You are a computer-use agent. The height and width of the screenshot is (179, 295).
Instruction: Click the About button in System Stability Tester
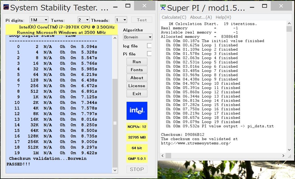click(x=137, y=78)
